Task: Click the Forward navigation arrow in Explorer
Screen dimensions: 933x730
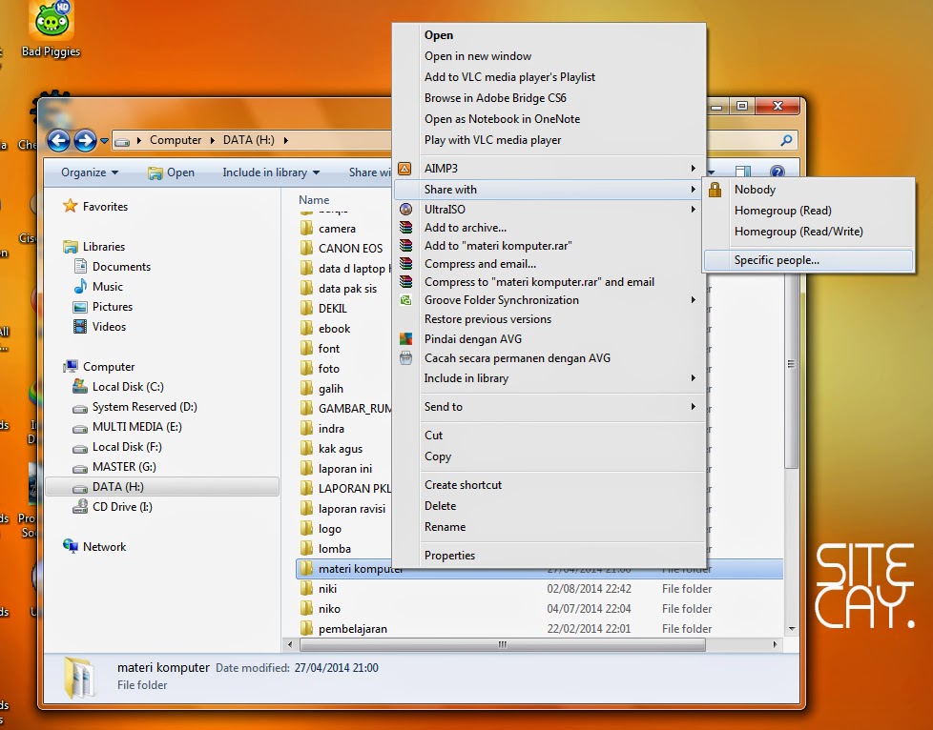Action: (x=85, y=140)
